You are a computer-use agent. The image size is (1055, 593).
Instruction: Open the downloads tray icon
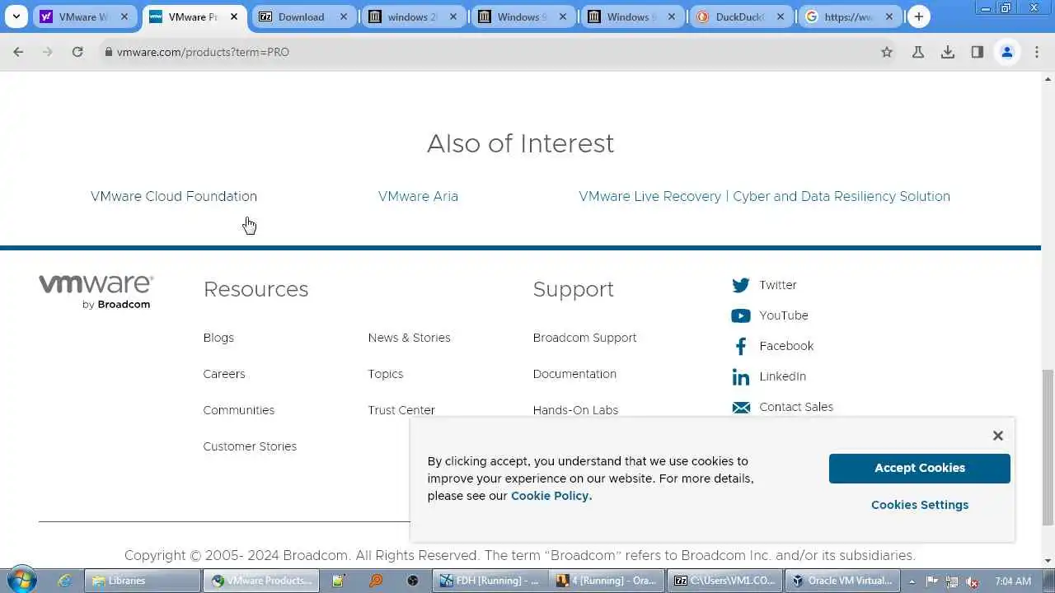point(948,52)
